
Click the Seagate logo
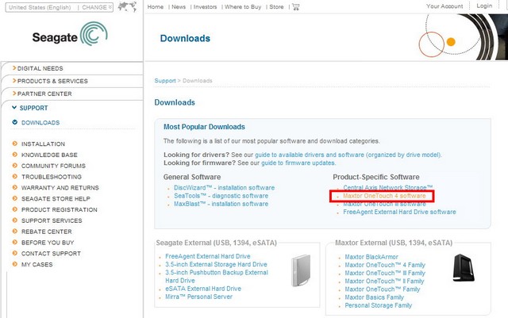(70, 36)
